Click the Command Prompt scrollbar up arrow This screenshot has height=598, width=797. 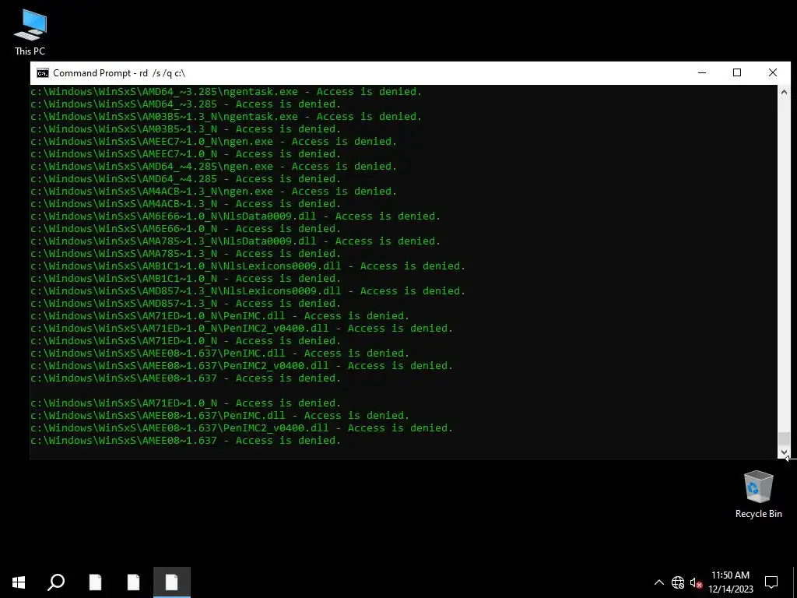click(784, 92)
